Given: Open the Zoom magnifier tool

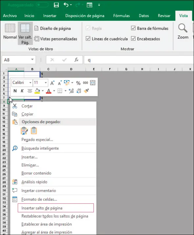Looking at the screenshot, I should [183, 31].
